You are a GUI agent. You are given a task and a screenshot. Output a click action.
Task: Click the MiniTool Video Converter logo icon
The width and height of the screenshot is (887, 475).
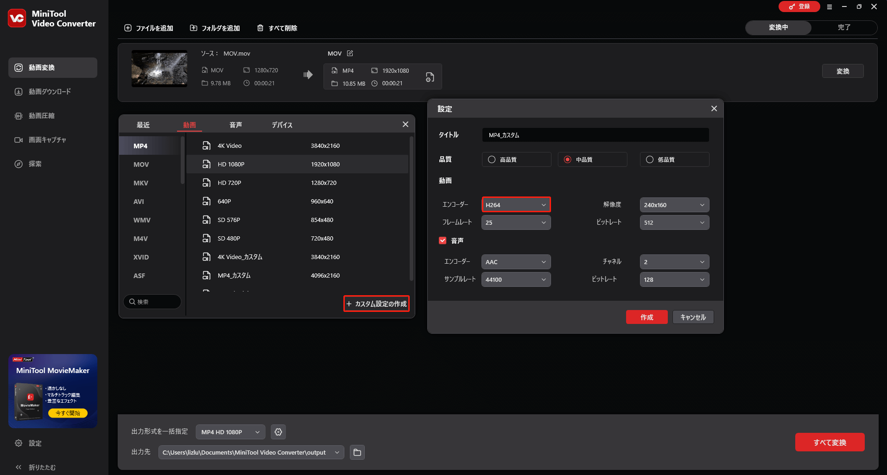click(17, 19)
